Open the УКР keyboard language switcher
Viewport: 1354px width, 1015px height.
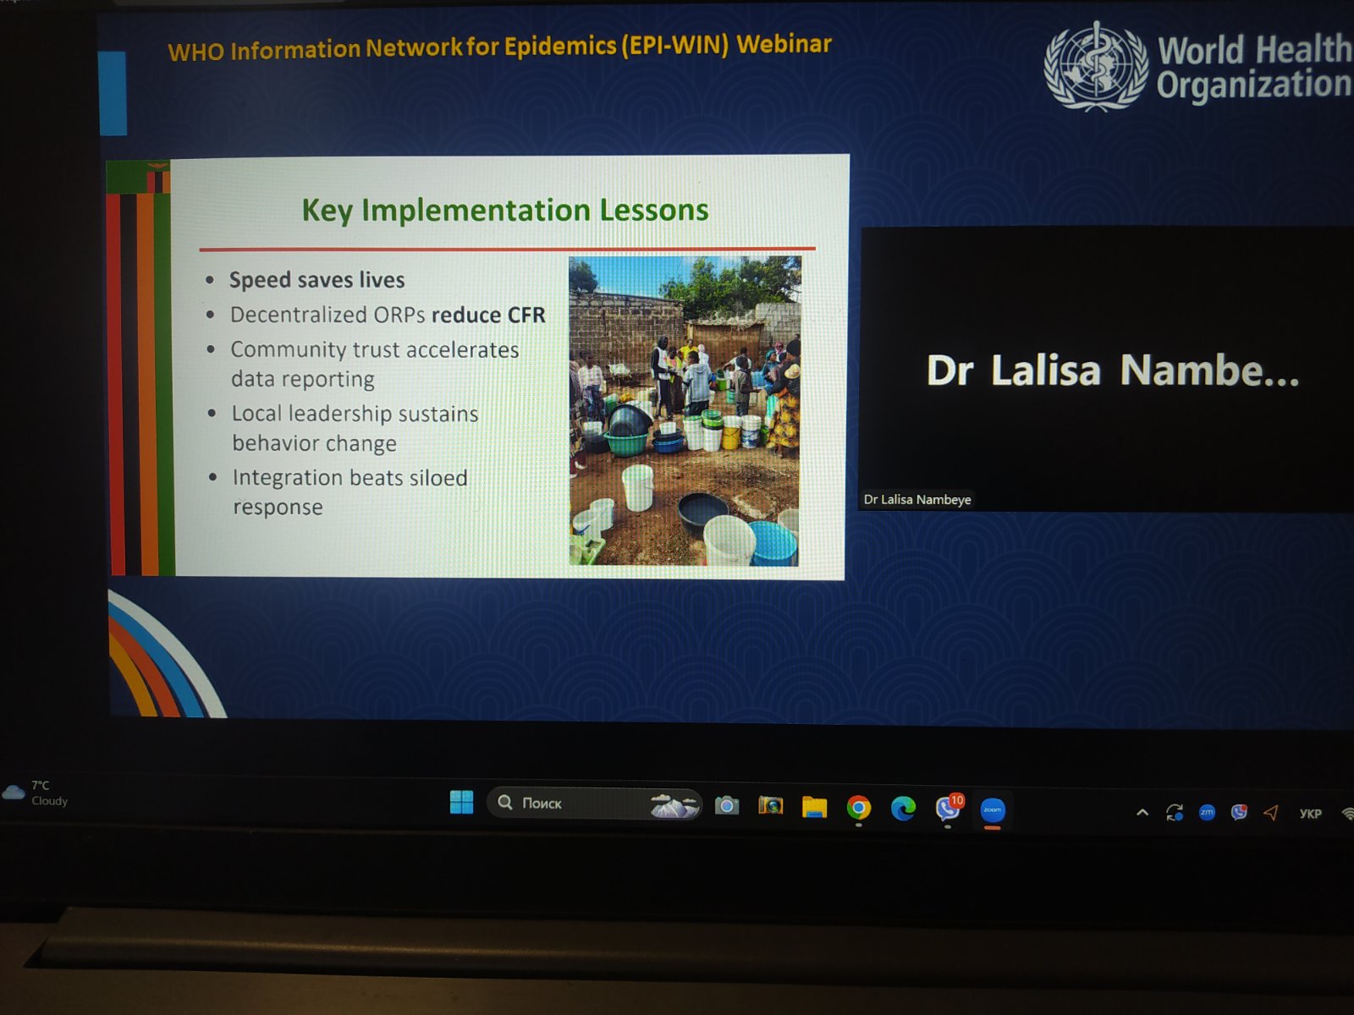pos(1310,814)
